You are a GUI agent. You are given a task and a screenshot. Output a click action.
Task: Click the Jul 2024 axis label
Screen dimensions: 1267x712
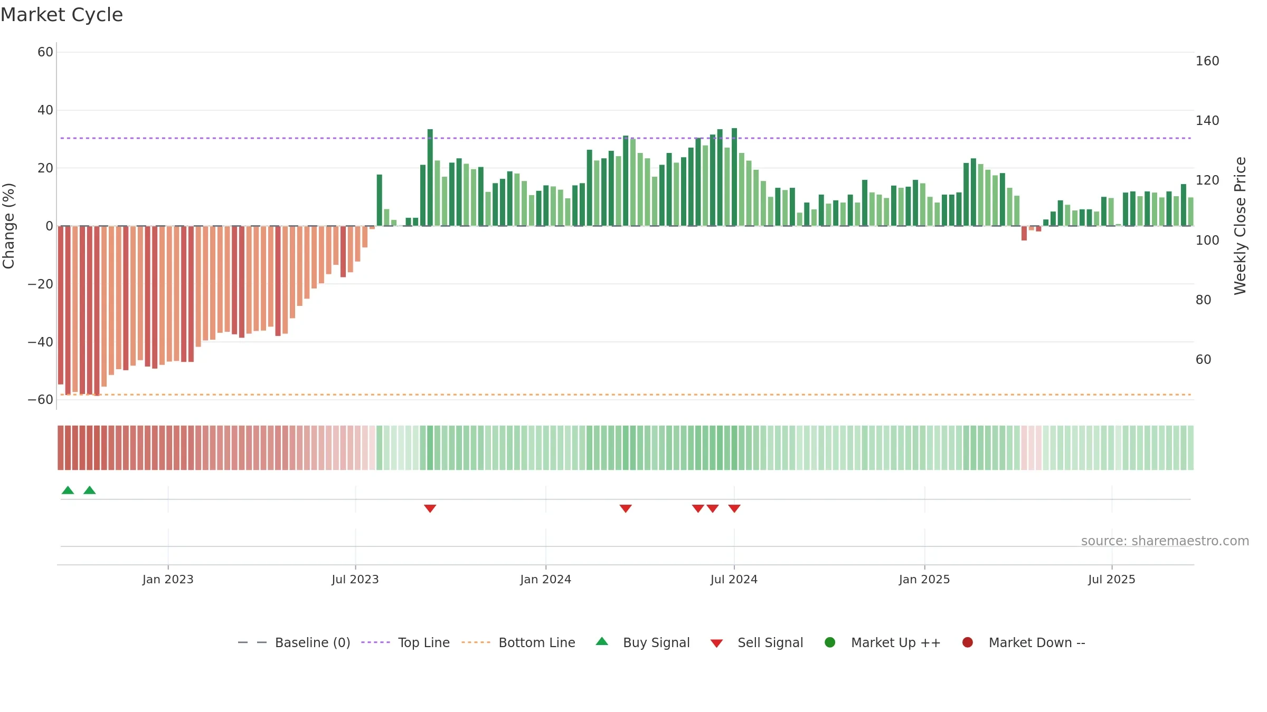[x=734, y=579]
